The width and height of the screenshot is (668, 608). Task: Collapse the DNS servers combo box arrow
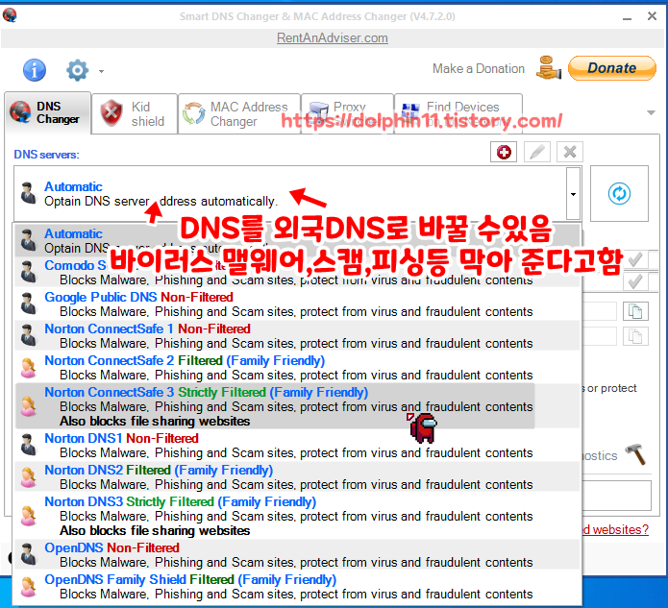point(574,194)
